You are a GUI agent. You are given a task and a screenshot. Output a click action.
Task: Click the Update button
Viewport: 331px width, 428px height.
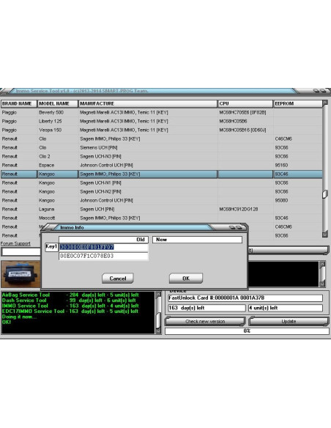click(289, 321)
